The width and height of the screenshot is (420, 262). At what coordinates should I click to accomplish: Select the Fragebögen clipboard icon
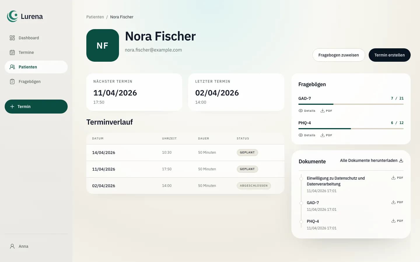[x=12, y=82]
